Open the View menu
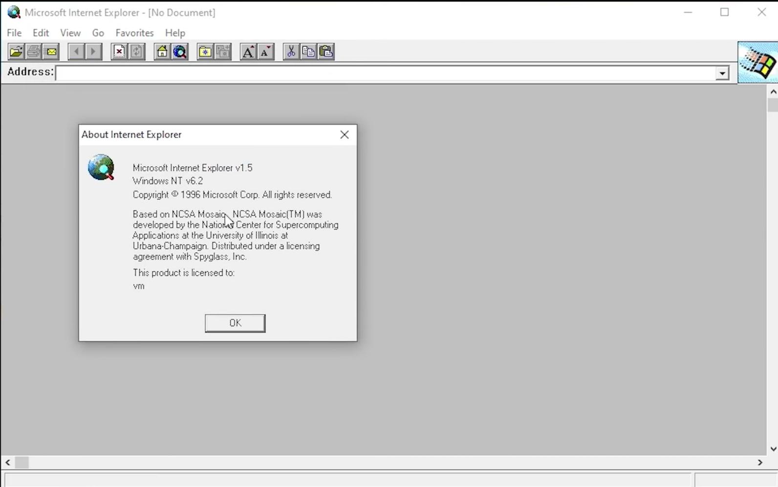This screenshot has width=778, height=487. tap(70, 33)
